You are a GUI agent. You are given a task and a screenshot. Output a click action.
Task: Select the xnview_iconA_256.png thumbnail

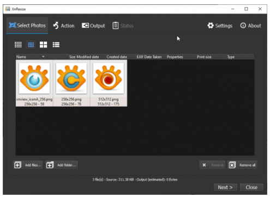click(x=34, y=78)
